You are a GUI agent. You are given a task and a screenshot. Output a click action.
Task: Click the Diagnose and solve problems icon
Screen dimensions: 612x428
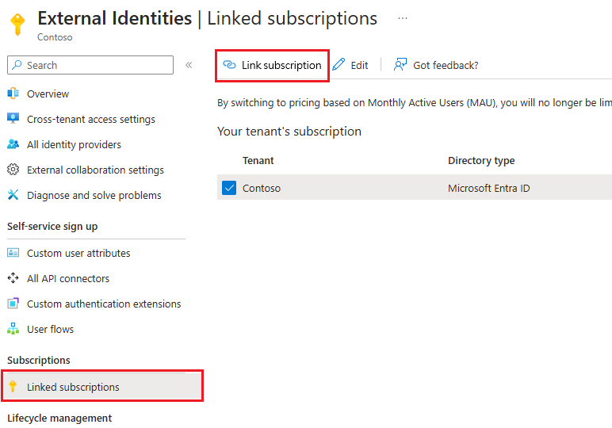tap(13, 195)
